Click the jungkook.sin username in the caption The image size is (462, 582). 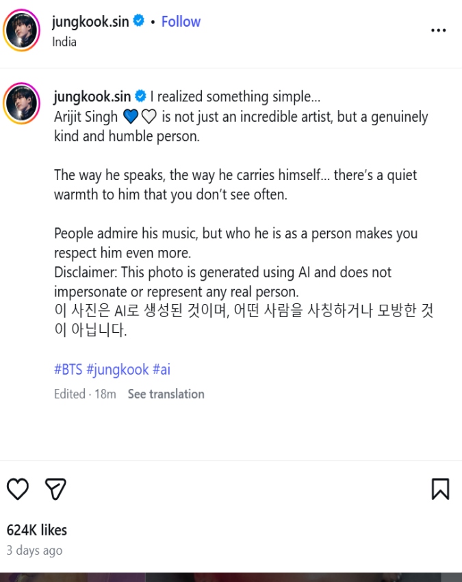tap(92, 97)
